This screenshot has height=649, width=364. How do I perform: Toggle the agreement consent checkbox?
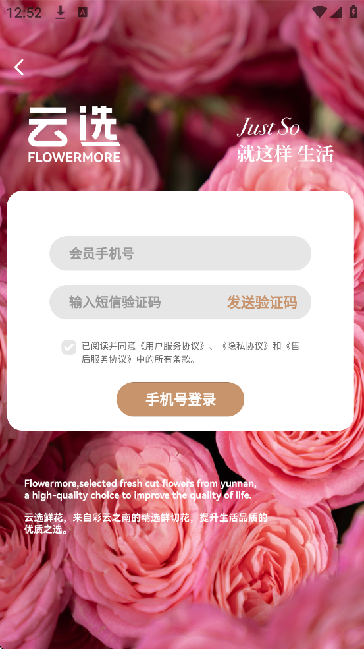pos(69,347)
